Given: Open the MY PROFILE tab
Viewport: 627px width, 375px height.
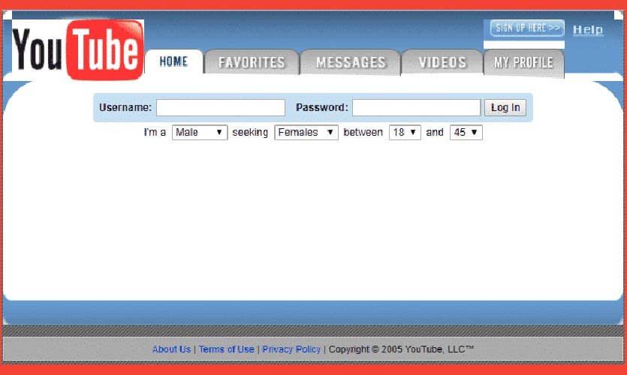Looking at the screenshot, I should click(524, 63).
